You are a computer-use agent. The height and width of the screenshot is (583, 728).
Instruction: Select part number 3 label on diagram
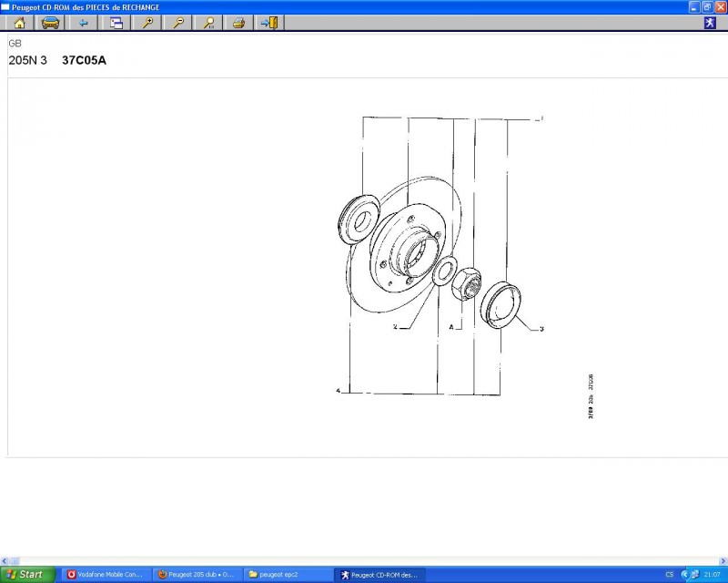[541, 329]
